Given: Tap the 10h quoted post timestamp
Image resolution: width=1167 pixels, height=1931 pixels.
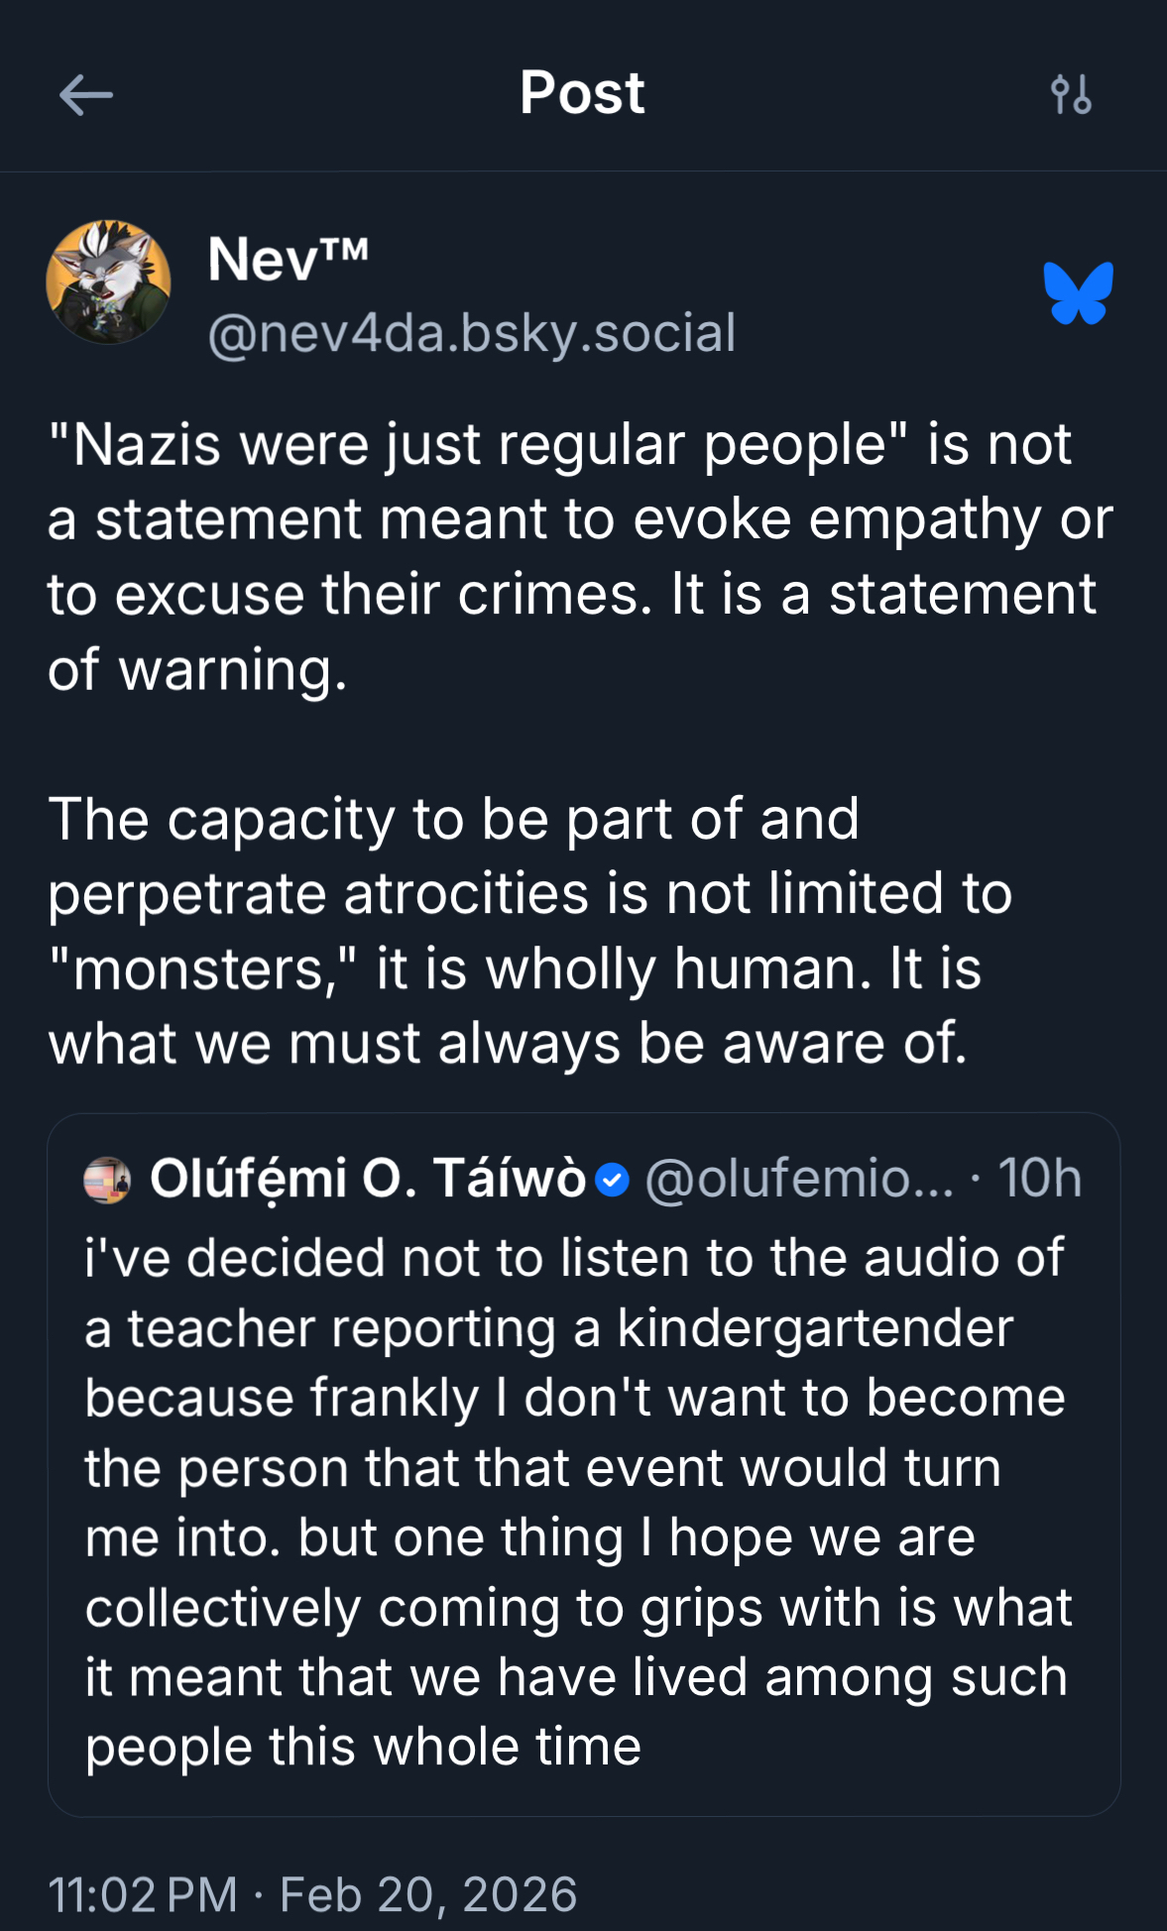Looking at the screenshot, I should pos(1039,1179).
